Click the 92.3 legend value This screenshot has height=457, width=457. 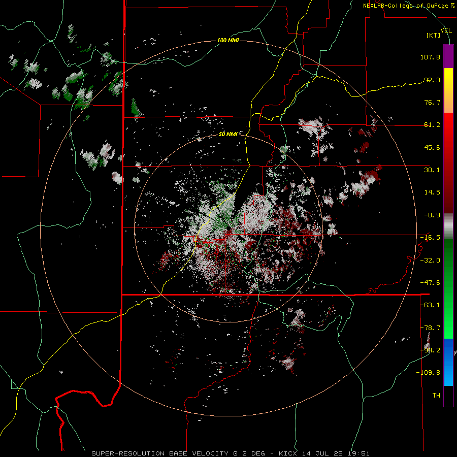(432, 80)
